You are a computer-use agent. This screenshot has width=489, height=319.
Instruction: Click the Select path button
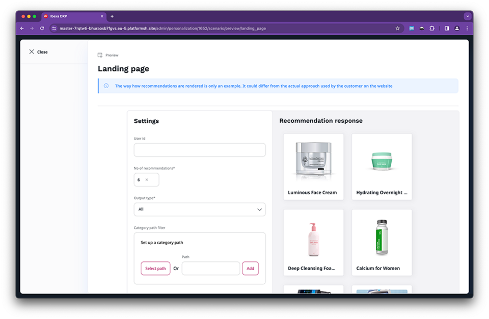[155, 269]
